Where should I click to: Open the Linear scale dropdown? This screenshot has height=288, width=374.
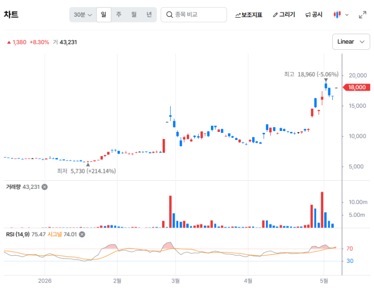pos(351,42)
